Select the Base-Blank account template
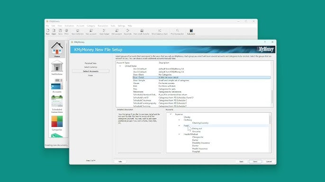 [x=138, y=74]
